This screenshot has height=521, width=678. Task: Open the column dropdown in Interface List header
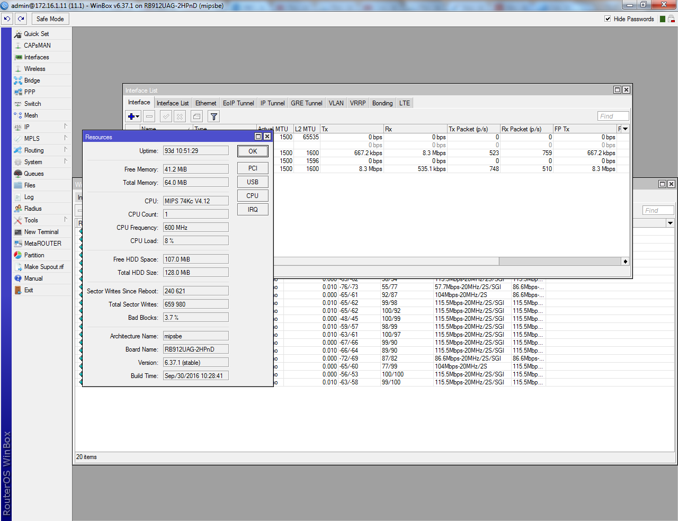point(625,129)
